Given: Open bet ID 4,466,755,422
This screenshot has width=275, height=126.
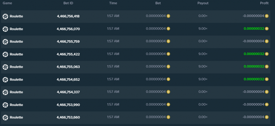Looking at the screenshot, I should [x=68, y=54].
